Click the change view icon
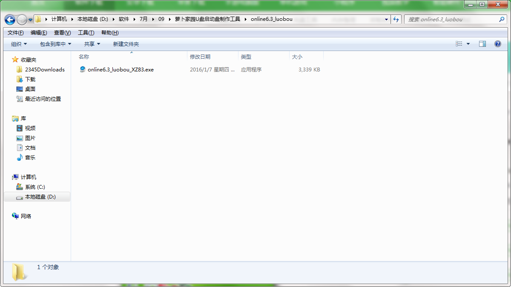 459,44
